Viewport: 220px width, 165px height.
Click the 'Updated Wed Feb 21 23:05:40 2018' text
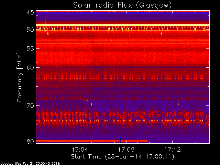[30, 164]
